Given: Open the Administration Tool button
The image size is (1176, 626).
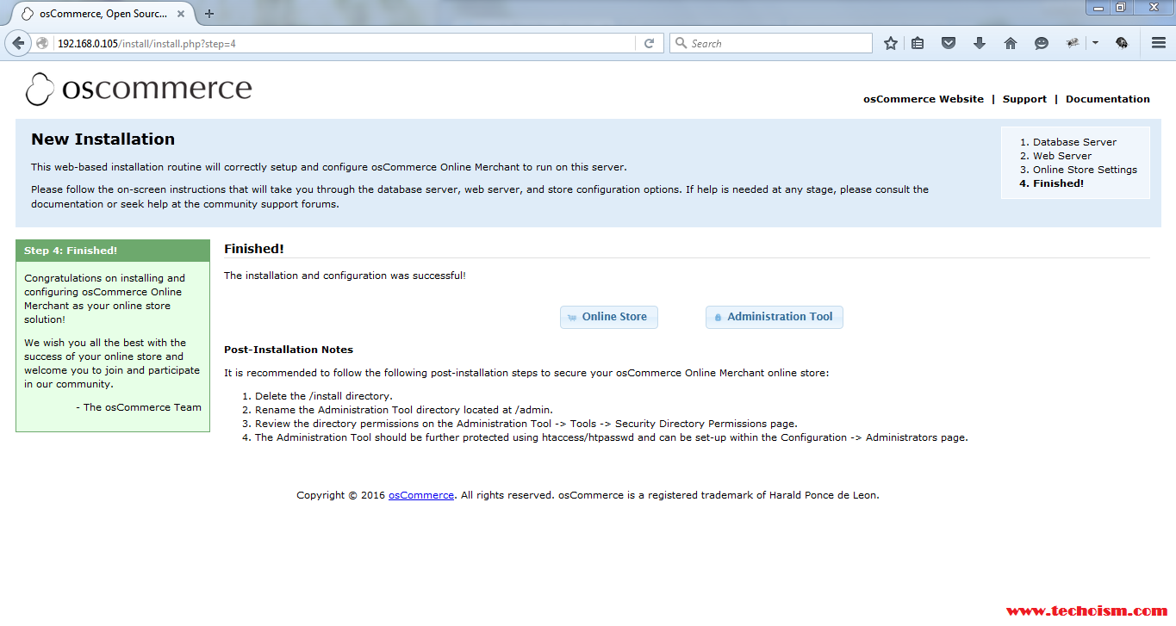Looking at the screenshot, I should coord(775,317).
